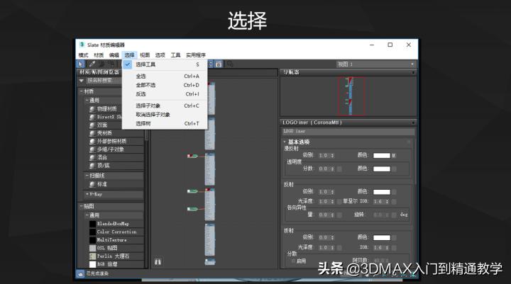Open the 视图 menu

point(145,55)
